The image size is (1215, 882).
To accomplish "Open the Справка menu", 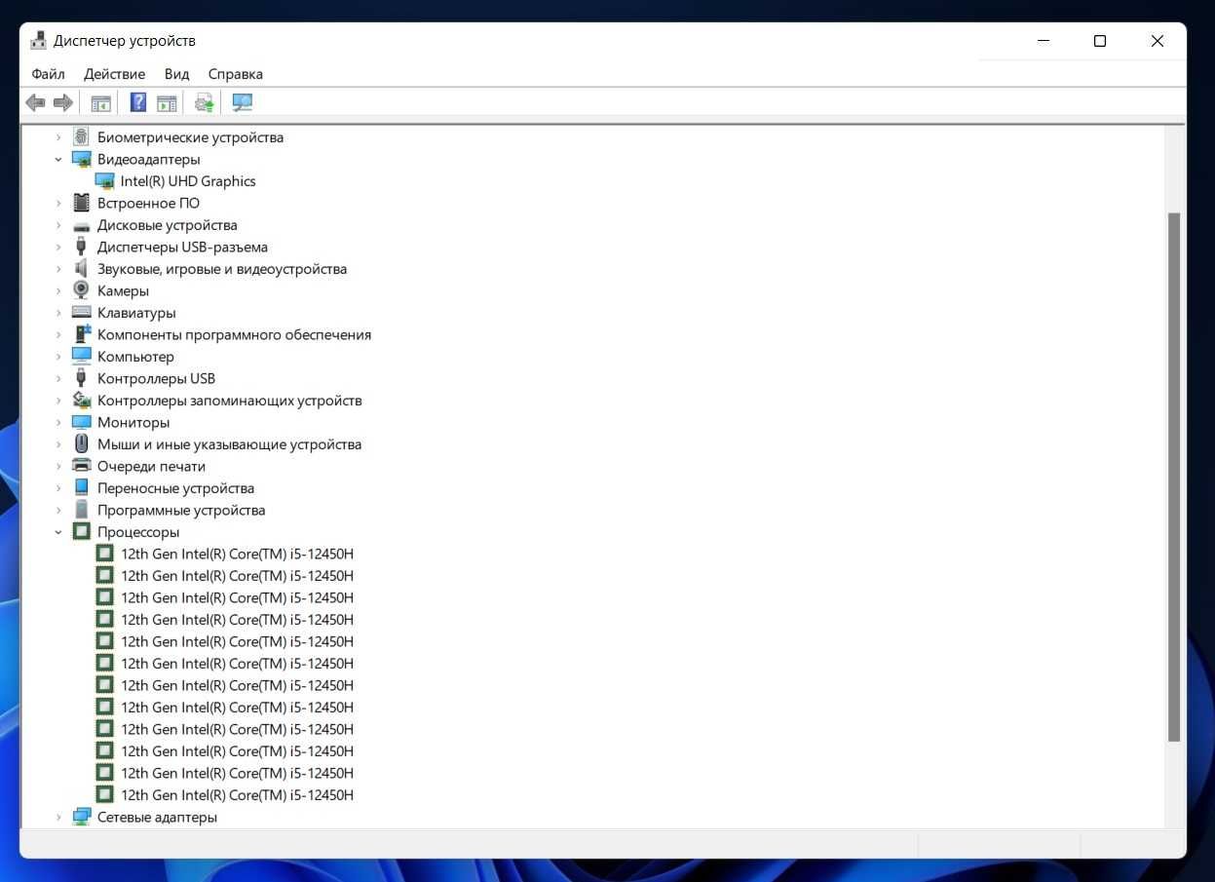I will click(x=236, y=74).
